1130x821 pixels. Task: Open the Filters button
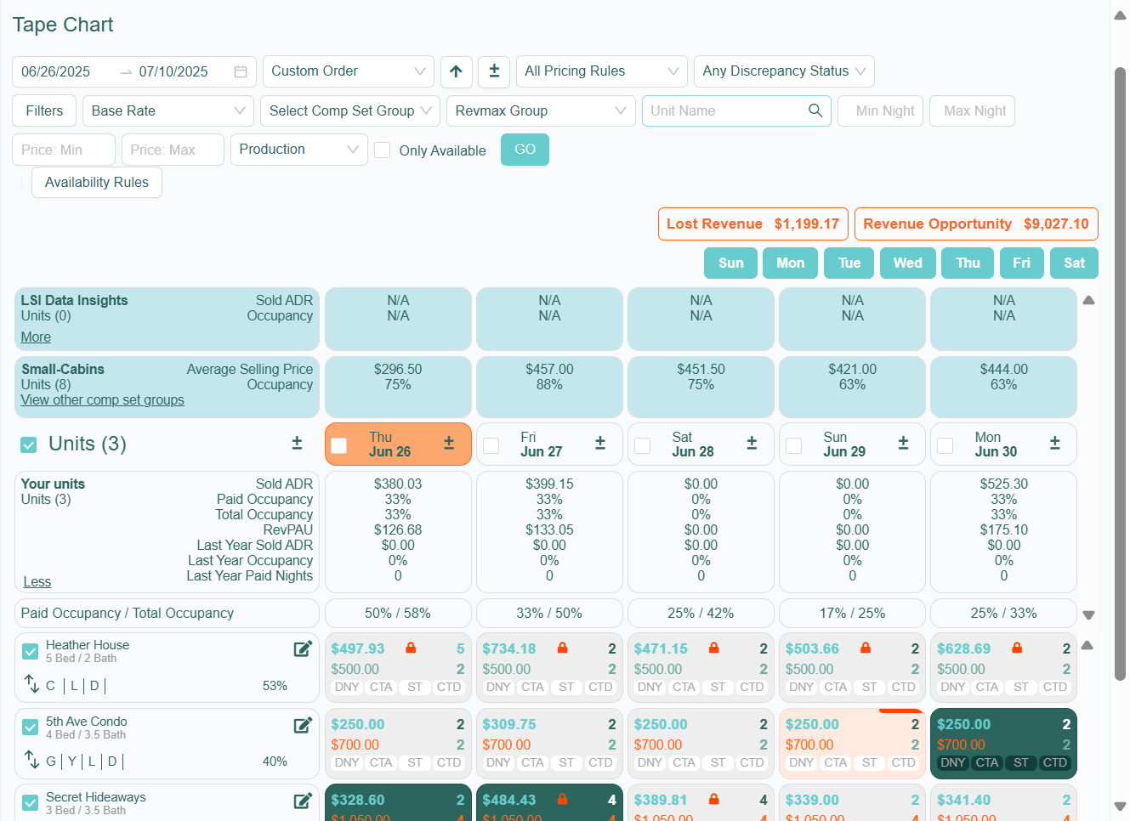pos(44,110)
